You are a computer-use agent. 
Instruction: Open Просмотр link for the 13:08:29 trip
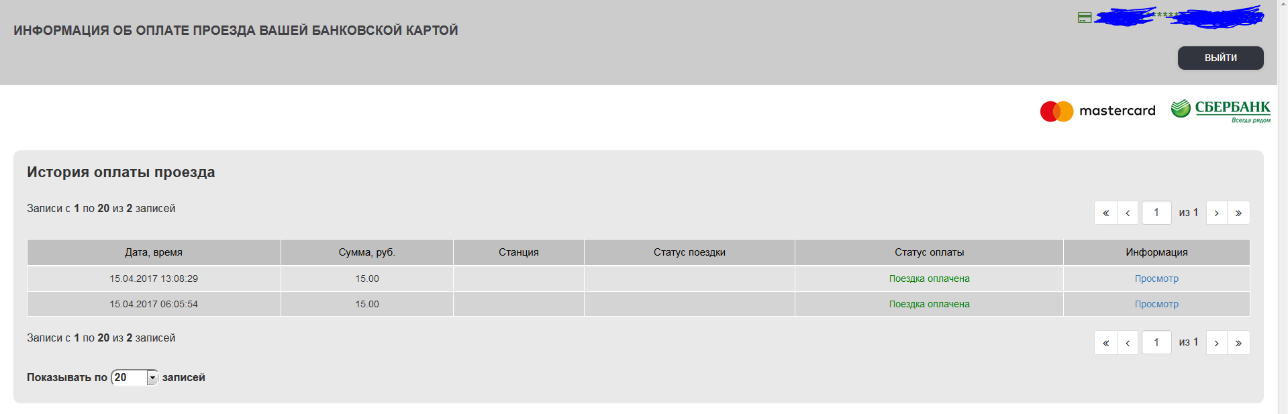pos(1156,278)
